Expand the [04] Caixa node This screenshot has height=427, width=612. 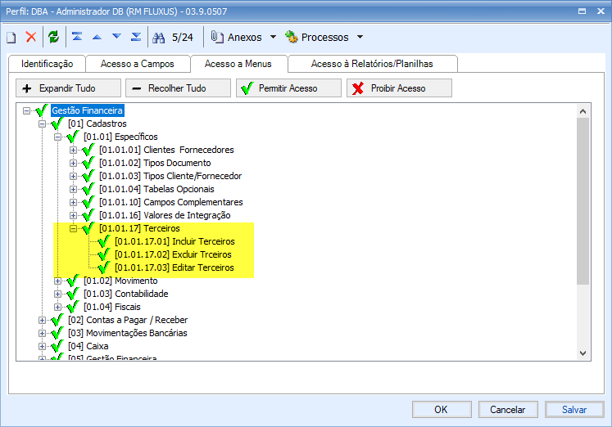click(x=42, y=346)
